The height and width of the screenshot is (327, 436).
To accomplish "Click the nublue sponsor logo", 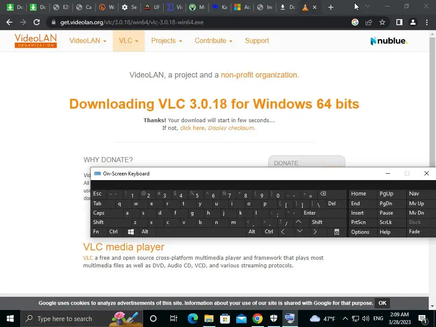I will point(389,41).
